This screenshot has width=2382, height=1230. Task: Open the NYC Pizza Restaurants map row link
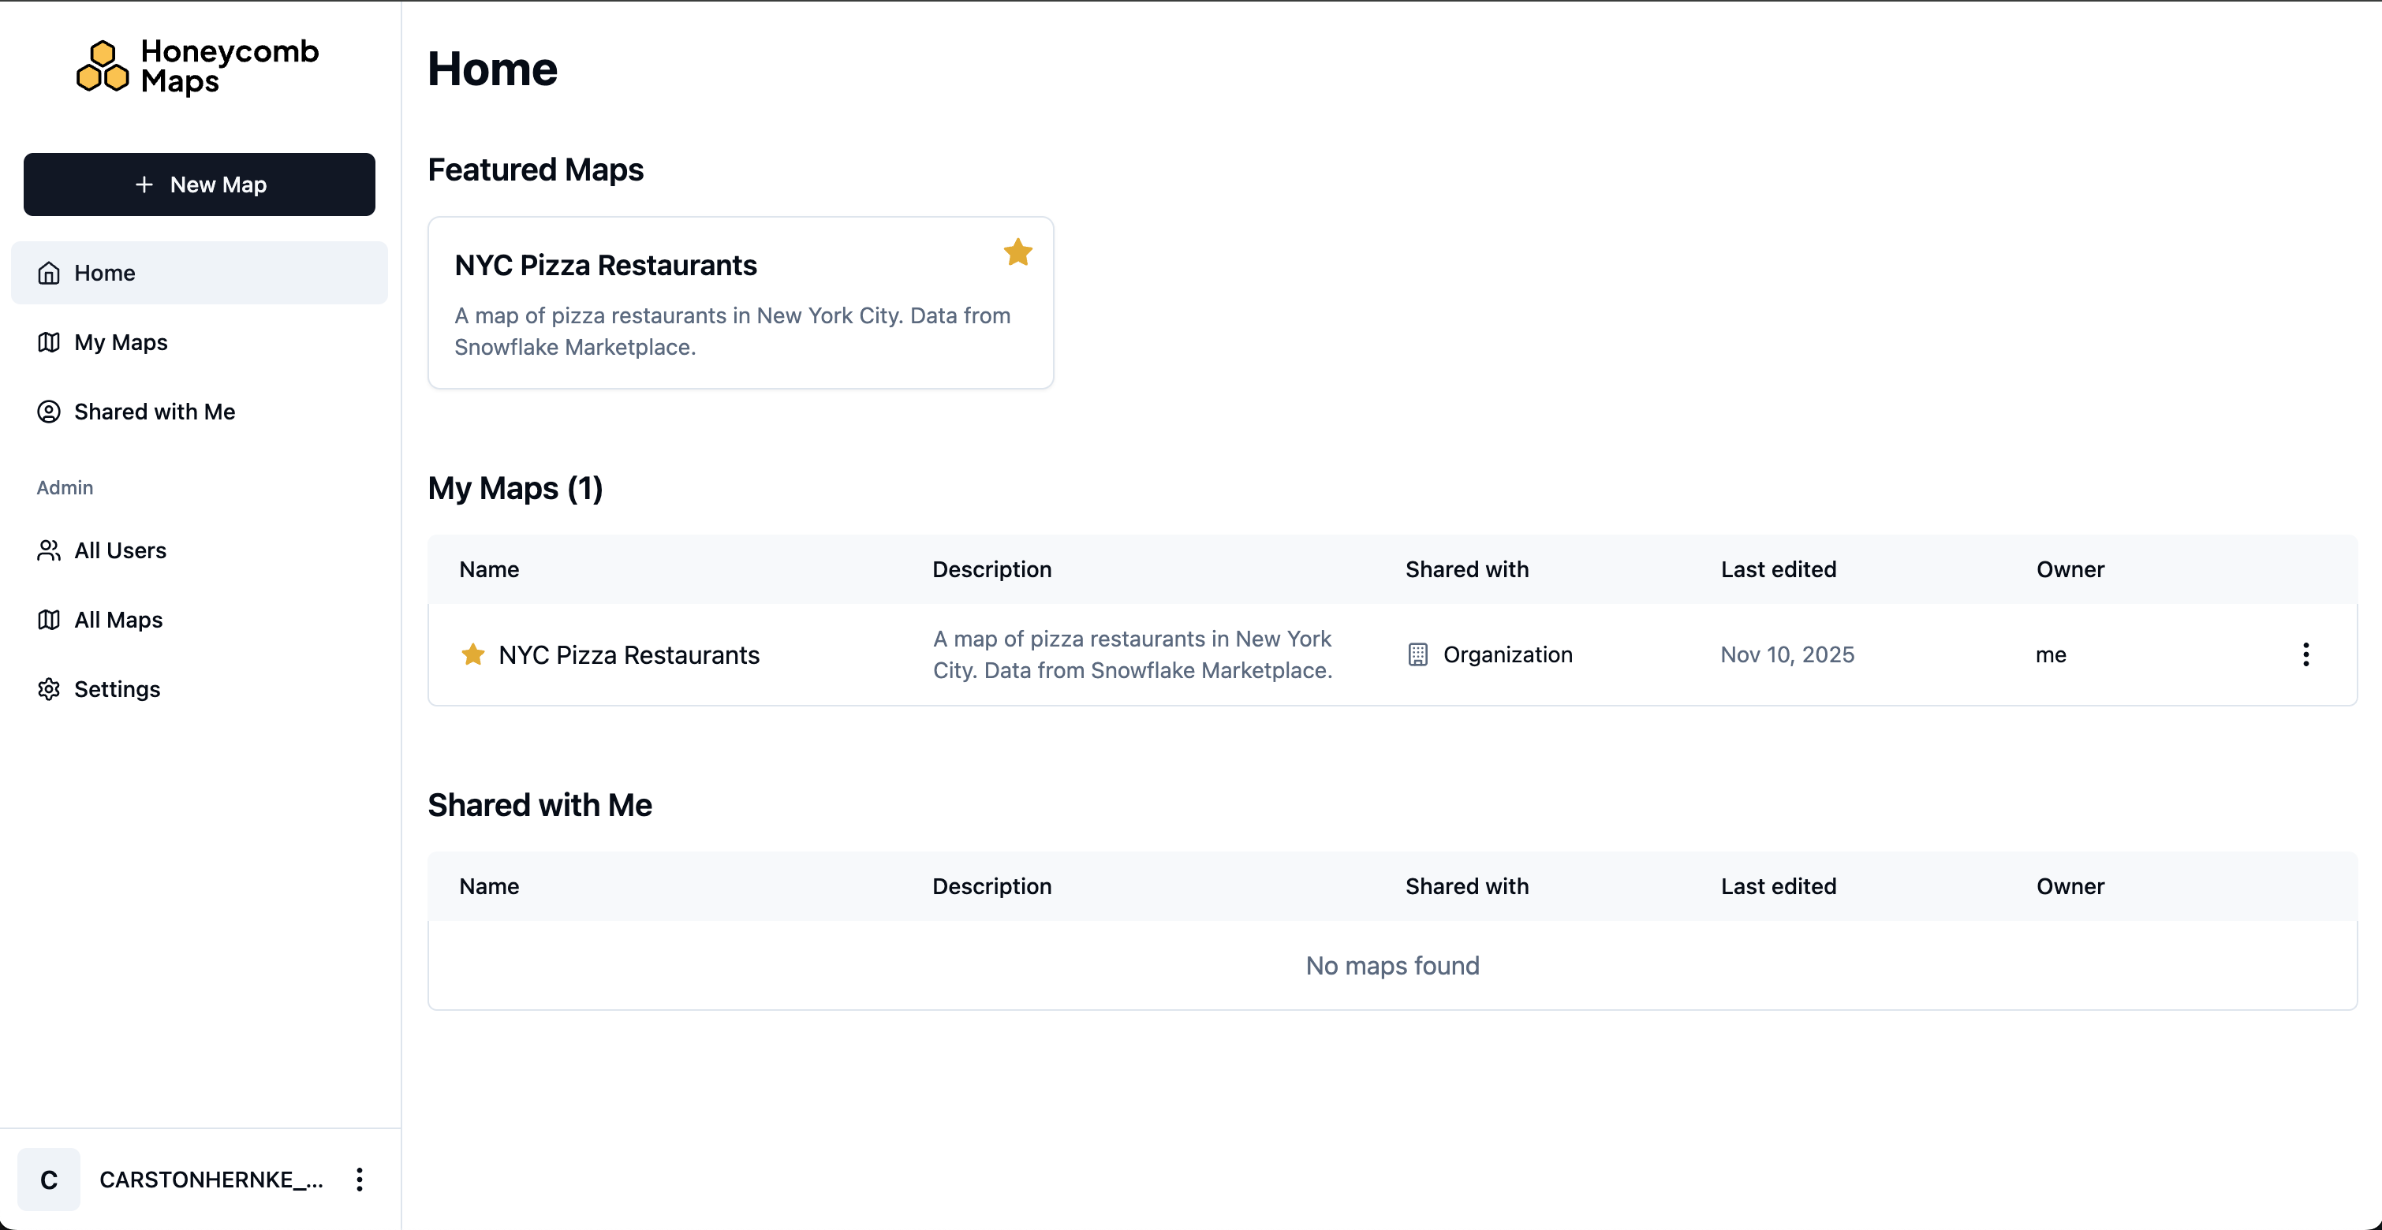tap(629, 654)
